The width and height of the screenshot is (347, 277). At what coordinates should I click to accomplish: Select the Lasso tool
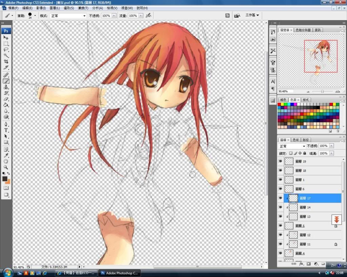point(6,49)
